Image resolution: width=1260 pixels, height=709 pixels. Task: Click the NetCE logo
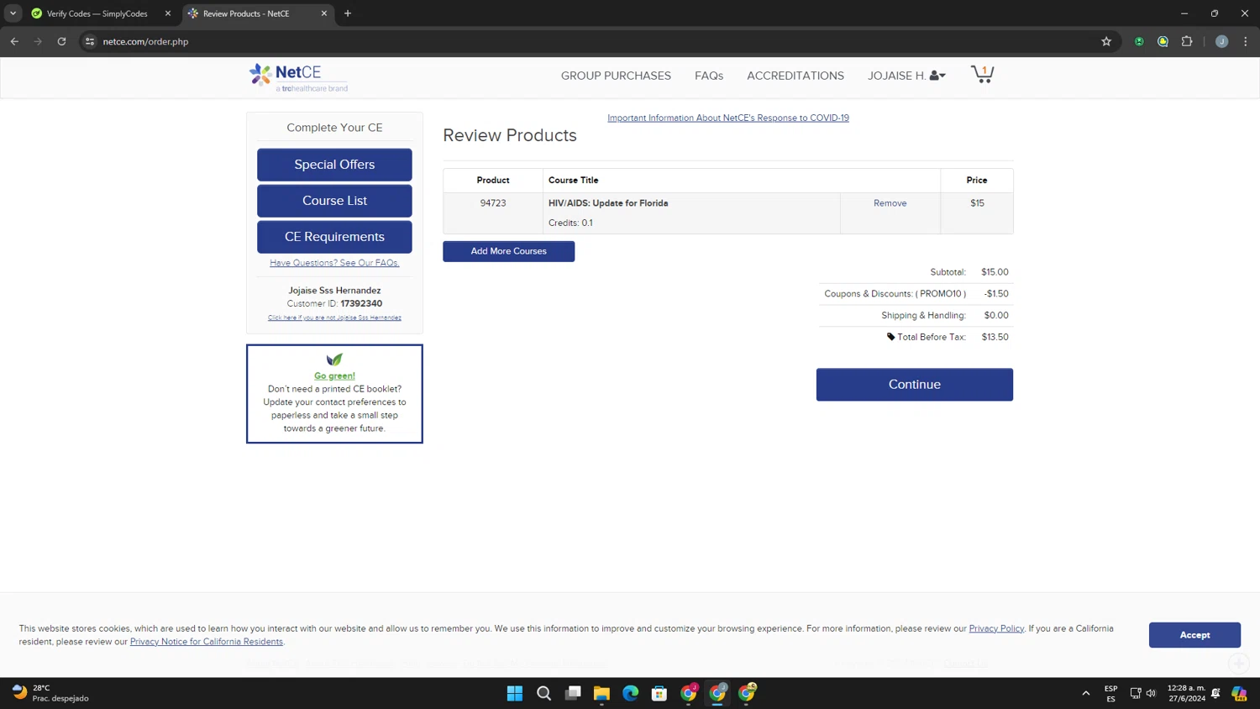298,76
